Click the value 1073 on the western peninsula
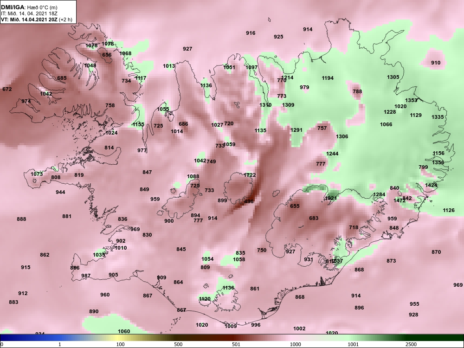Screen dimensions: 464x348 tap(37, 174)
